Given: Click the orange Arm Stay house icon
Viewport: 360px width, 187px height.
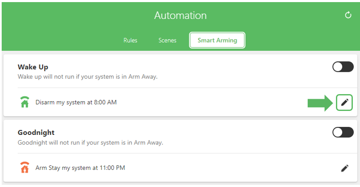Looking at the screenshot, I should tap(25, 167).
